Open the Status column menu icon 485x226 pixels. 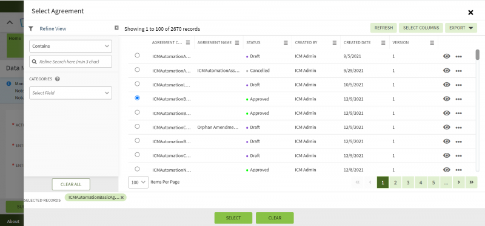[x=286, y=43]
